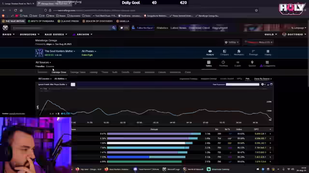Click the volume icon in system tray
Viewport: 309px width, 173px height.
[x=293, y=169]
